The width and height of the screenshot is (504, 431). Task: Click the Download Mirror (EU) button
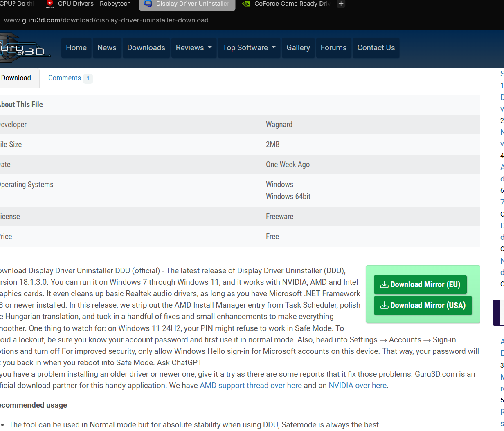click(x=420, y=285)
